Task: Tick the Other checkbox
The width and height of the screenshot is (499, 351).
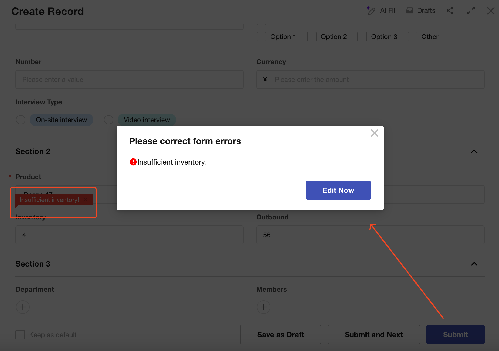Action: click(412, 37)
